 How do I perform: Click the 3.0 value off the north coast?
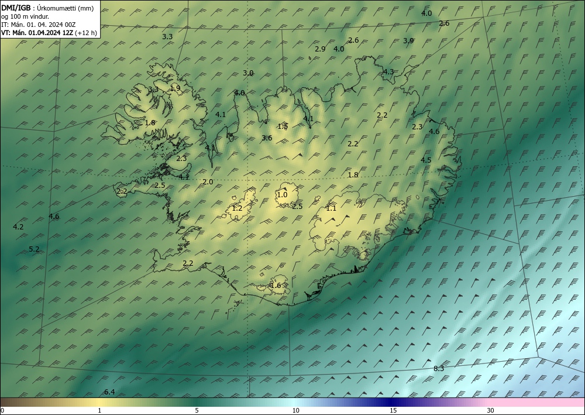(248, 73)
